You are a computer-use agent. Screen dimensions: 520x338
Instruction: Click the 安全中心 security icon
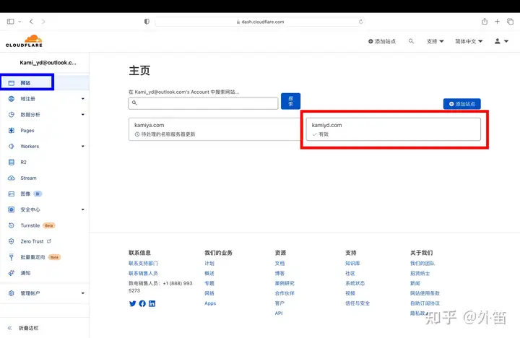pos(12,209)
